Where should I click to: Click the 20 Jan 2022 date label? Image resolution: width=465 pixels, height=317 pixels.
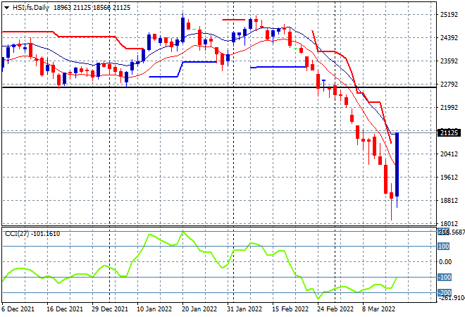point(199,309)
